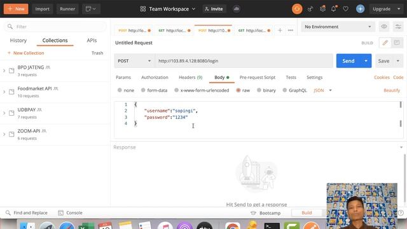Image resolution: width=407 pixels, height=229 pixels.
Task: Open the new window options dropdown
Action: pos(91,9)
